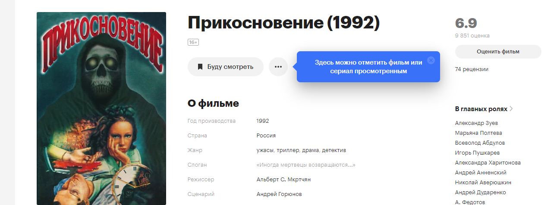Open the 16+ age rating badge
Viewport: 557px width, 205px height.
(193, 42)
